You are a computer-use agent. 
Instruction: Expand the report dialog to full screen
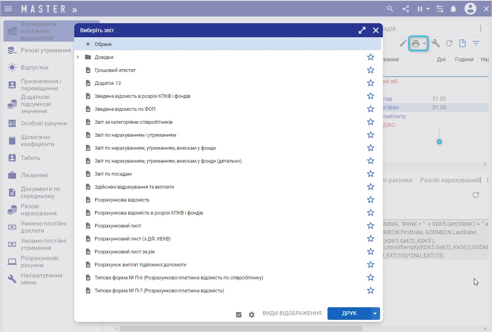click(x=362, y=30)
